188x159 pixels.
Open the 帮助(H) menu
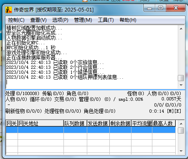coord(128,20)
